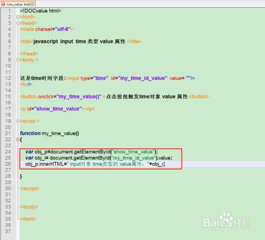Click the function keyword on line 21
This screenshot has width=265, height=240.
(x=30, y=134)
